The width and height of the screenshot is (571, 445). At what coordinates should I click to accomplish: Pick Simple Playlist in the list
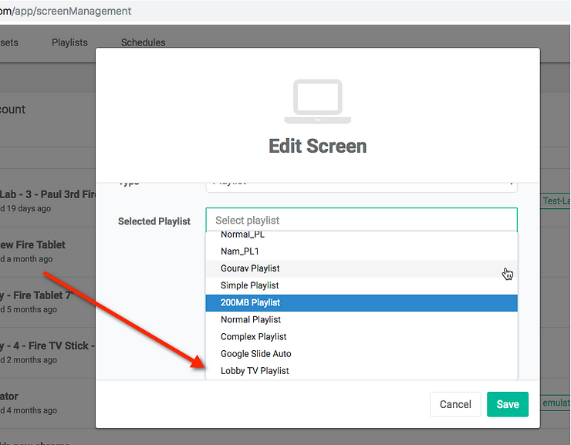click(x=361, y=285)
